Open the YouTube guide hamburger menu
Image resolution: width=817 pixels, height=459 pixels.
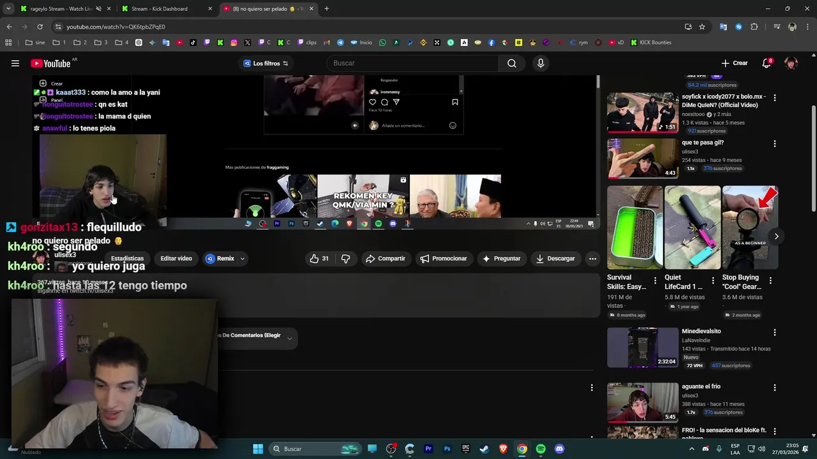pos(15,63)
